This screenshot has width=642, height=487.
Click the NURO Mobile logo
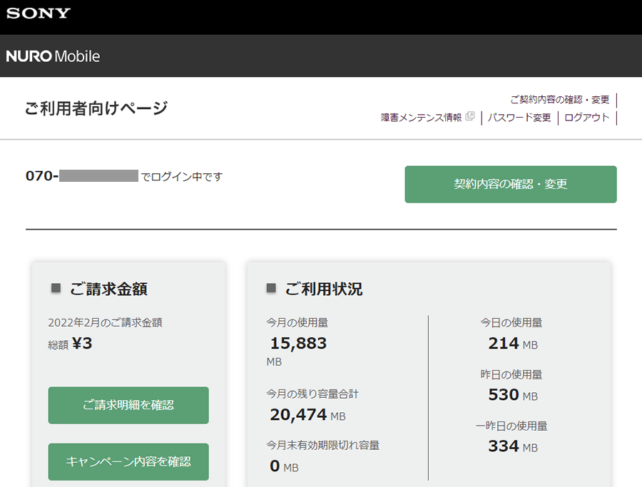tap(53, 56)
